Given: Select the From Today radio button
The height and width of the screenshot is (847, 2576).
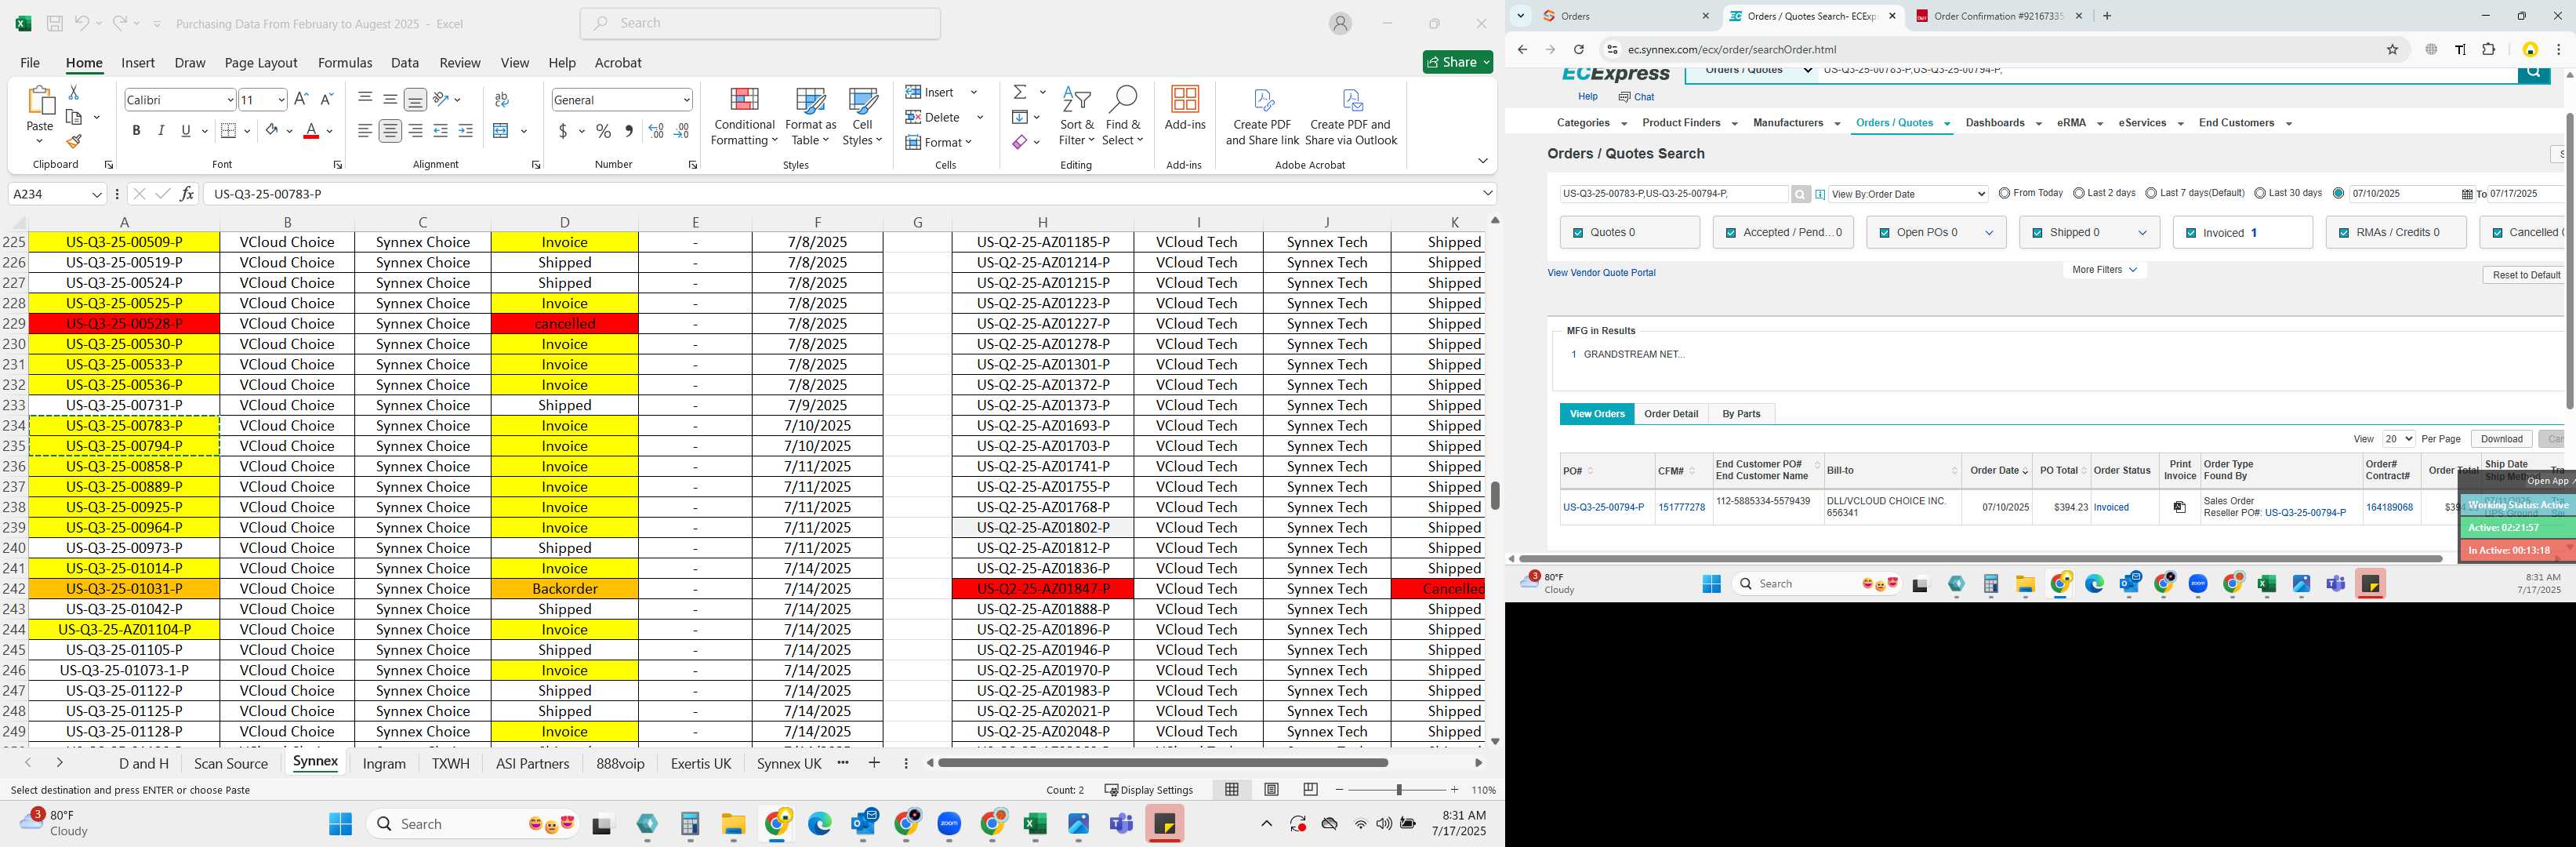Looking at the screenshot, I should click(2004, 193).
